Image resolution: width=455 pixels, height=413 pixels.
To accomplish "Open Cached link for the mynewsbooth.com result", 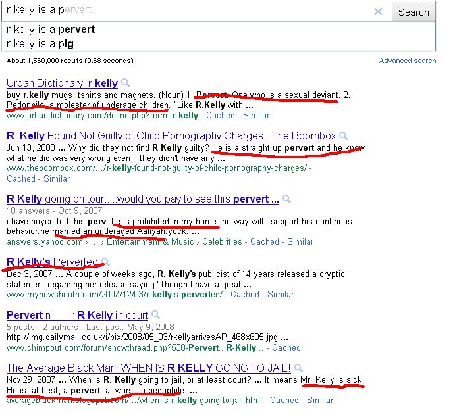I will click(x=245, y=294).
